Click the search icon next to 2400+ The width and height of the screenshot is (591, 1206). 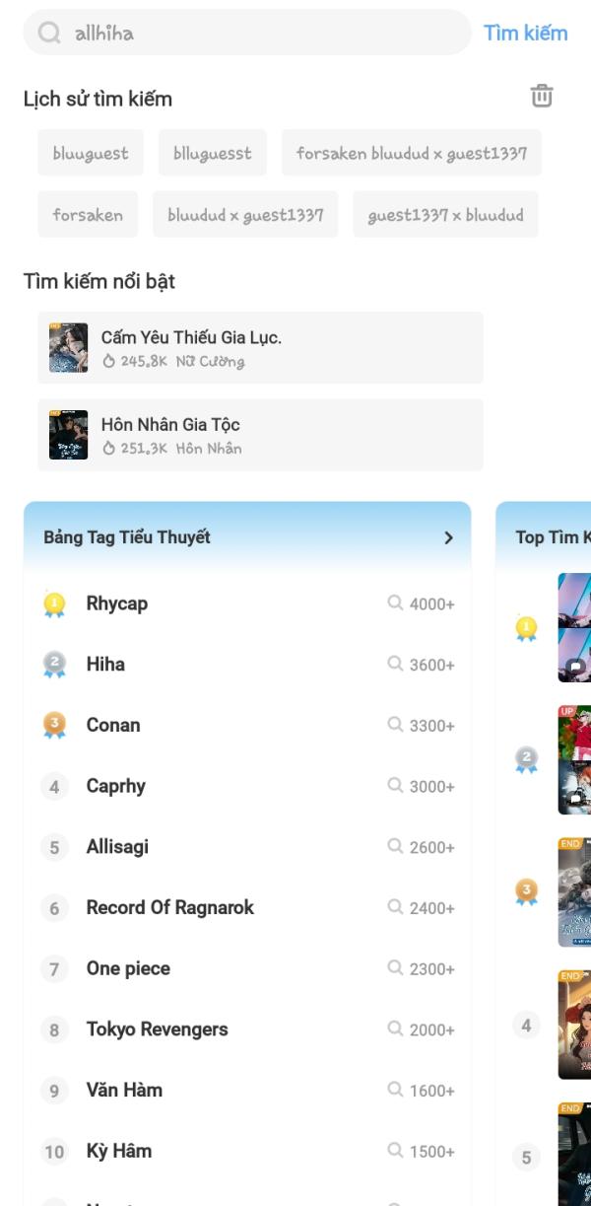coord(396,908)
